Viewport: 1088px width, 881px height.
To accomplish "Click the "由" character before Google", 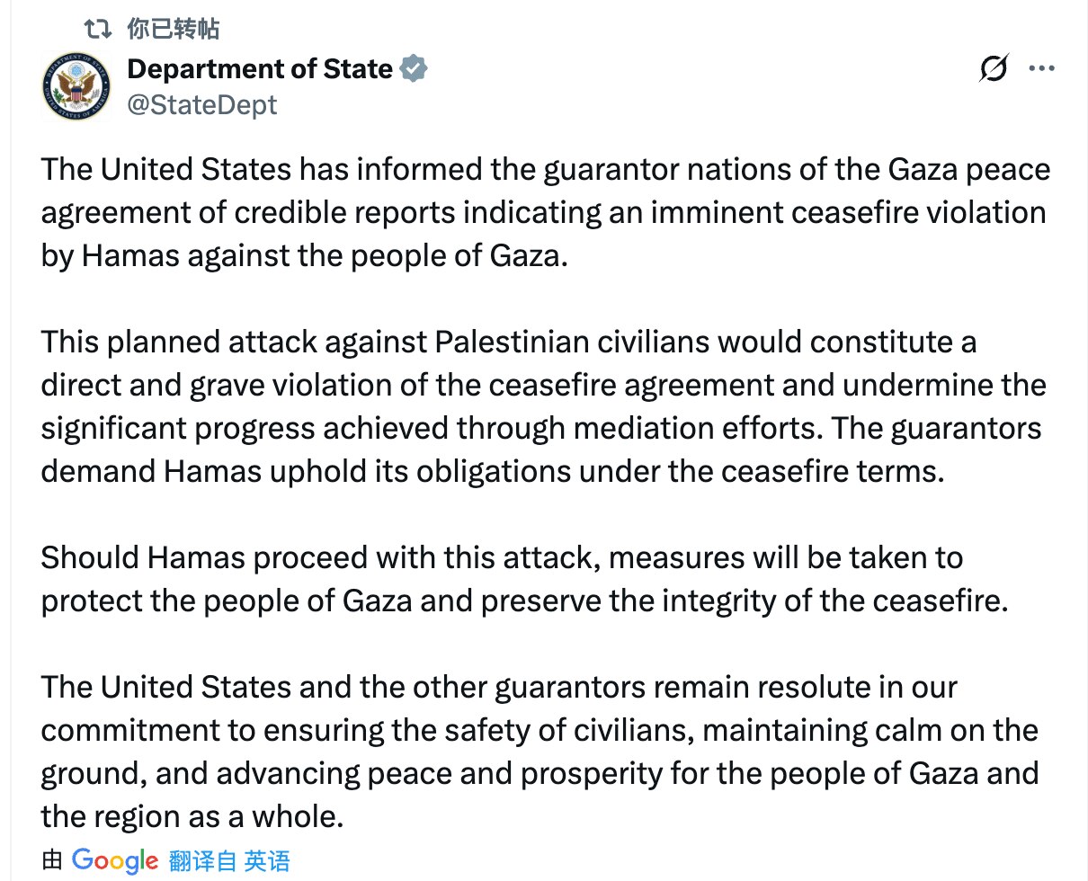I will tap(52, 861).
